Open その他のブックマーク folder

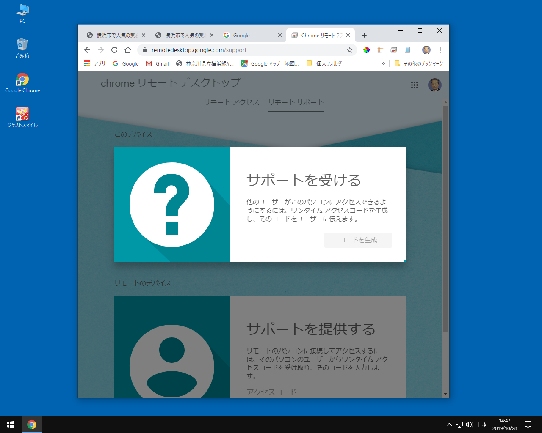(x=418, y=63)
